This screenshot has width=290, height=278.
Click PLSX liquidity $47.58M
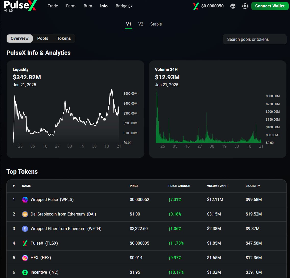pyautogui.click(x=254, y=243)
